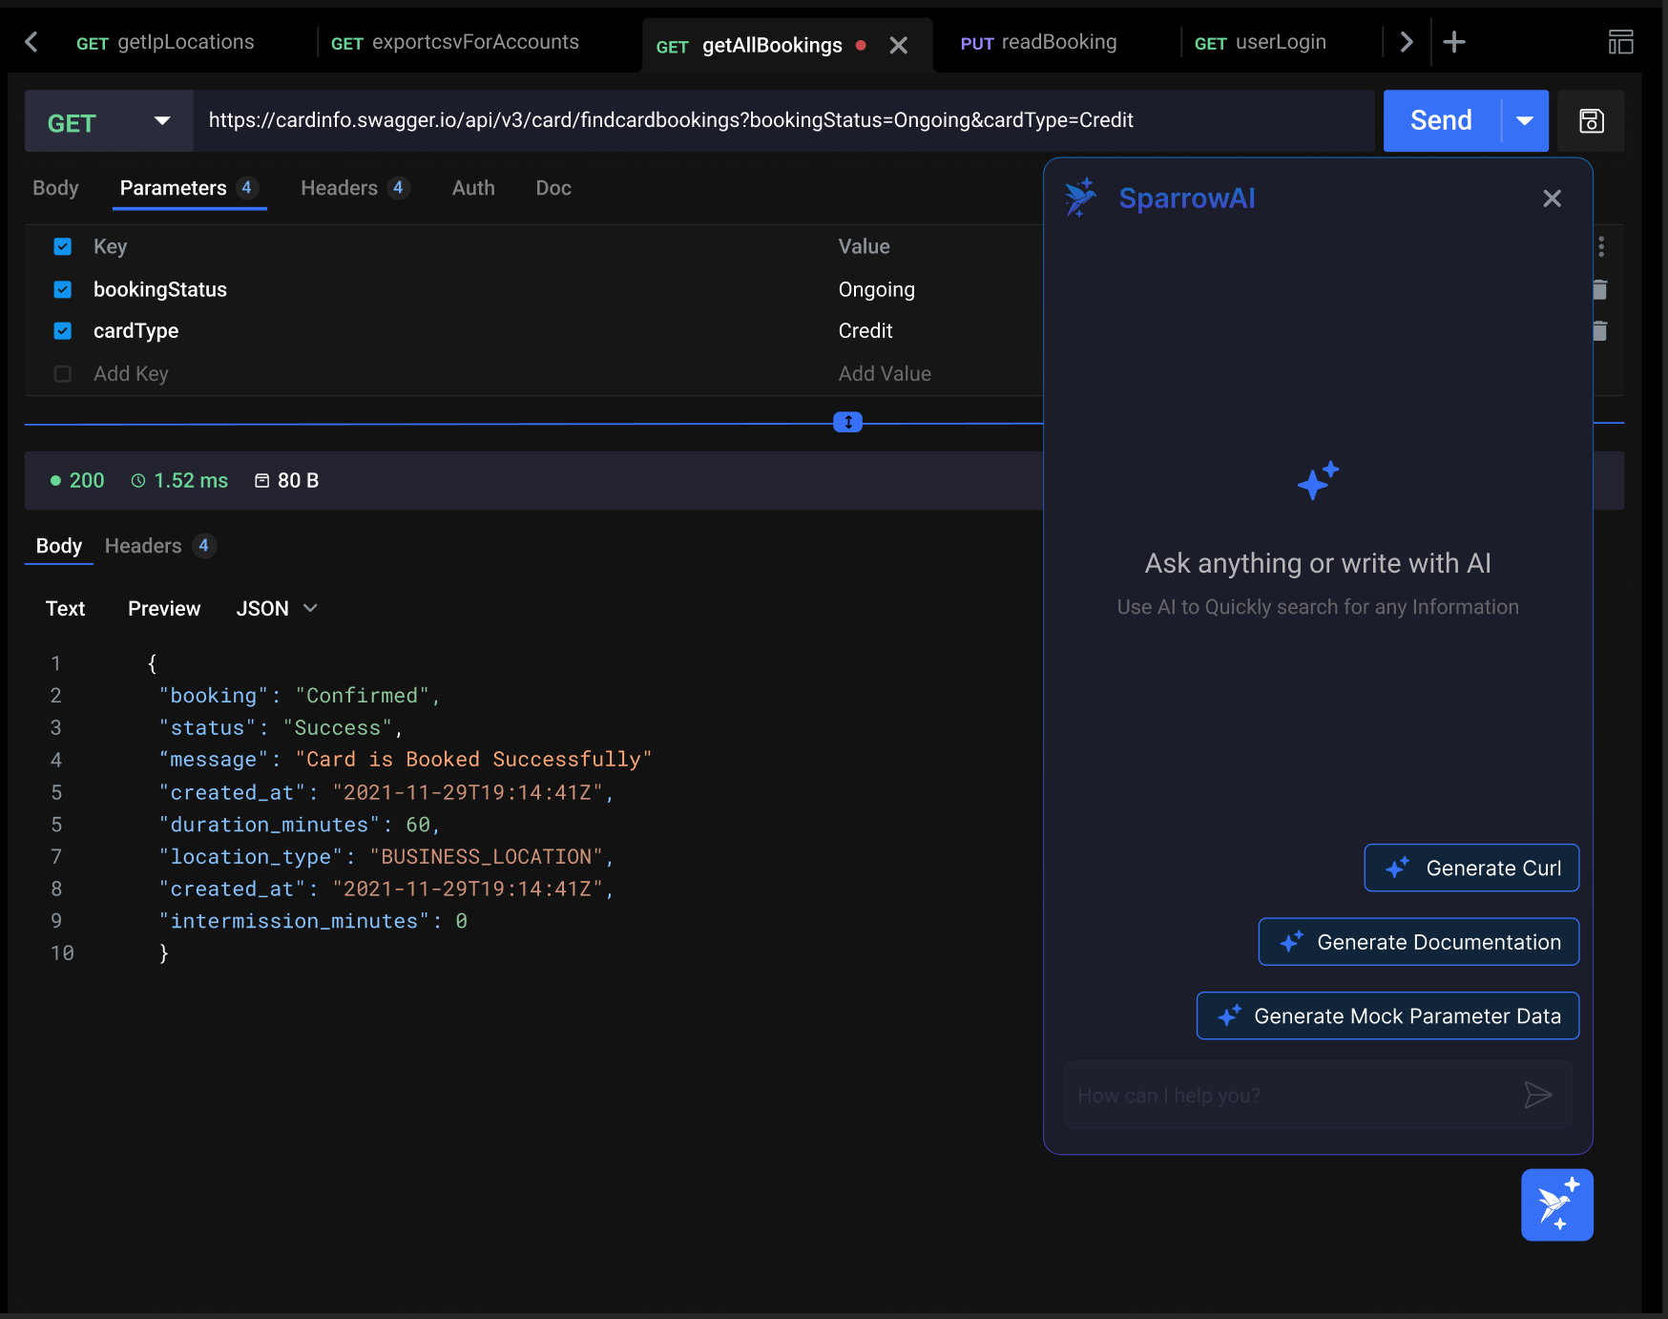Switch to getIpLocations tab
This screenshot has height=1319, width=1668.
(x=165, y=42)
